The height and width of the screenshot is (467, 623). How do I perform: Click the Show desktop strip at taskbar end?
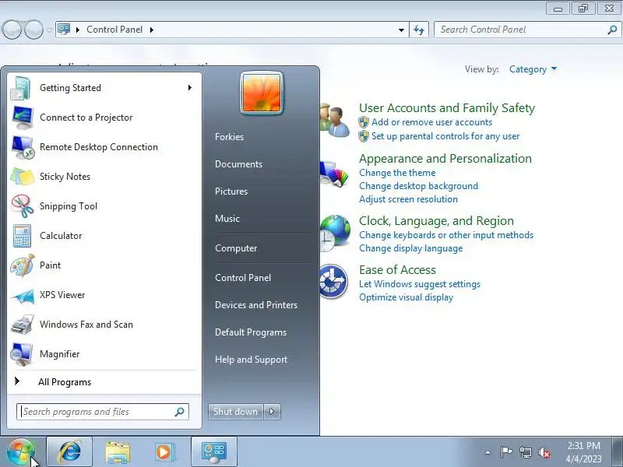[x=618, y=452]
